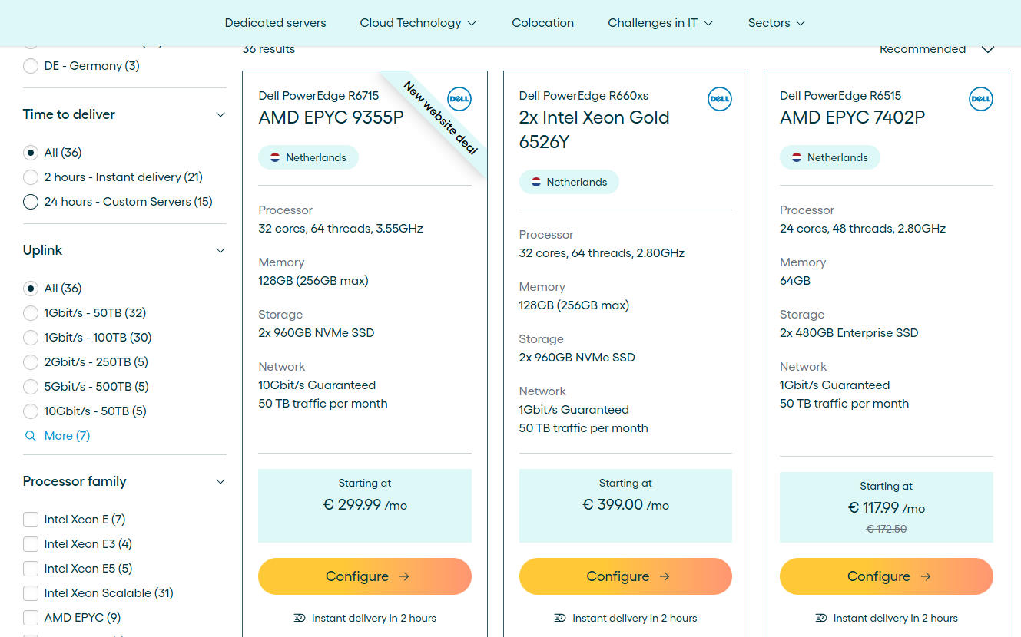1021x637 pixels.
Task: Click the New website deal ribbon
Action: coord(440,117)
